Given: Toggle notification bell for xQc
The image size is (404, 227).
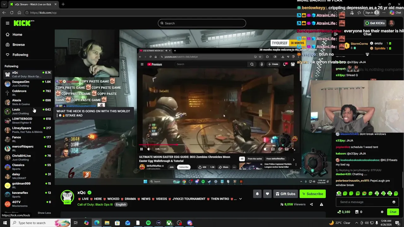Looking at the screenshot, I should pos(257,194).
